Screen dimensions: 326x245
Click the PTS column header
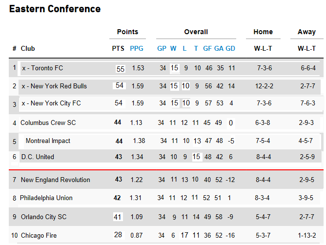click(x=118, y=49)
